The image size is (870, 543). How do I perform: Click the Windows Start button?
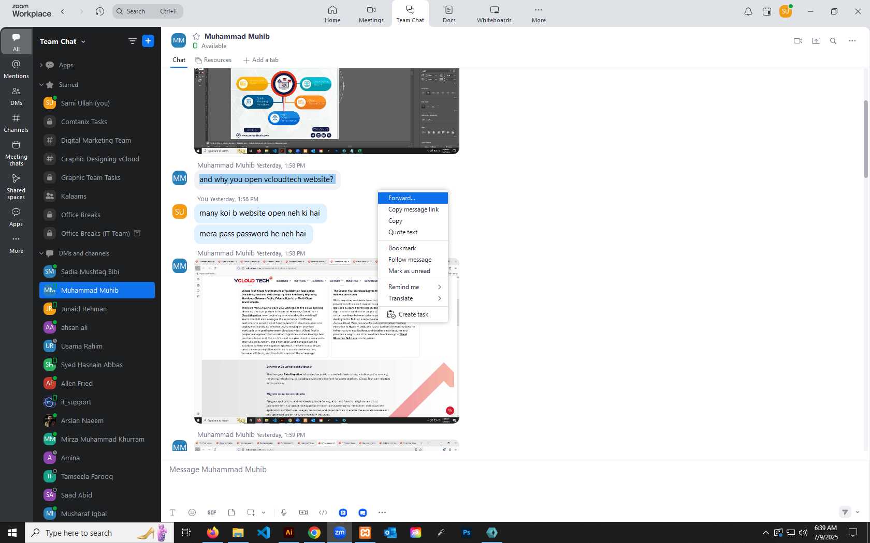pos(12,532)
